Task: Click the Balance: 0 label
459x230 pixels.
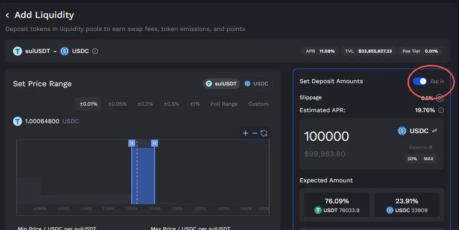Action: click(420, 147)
